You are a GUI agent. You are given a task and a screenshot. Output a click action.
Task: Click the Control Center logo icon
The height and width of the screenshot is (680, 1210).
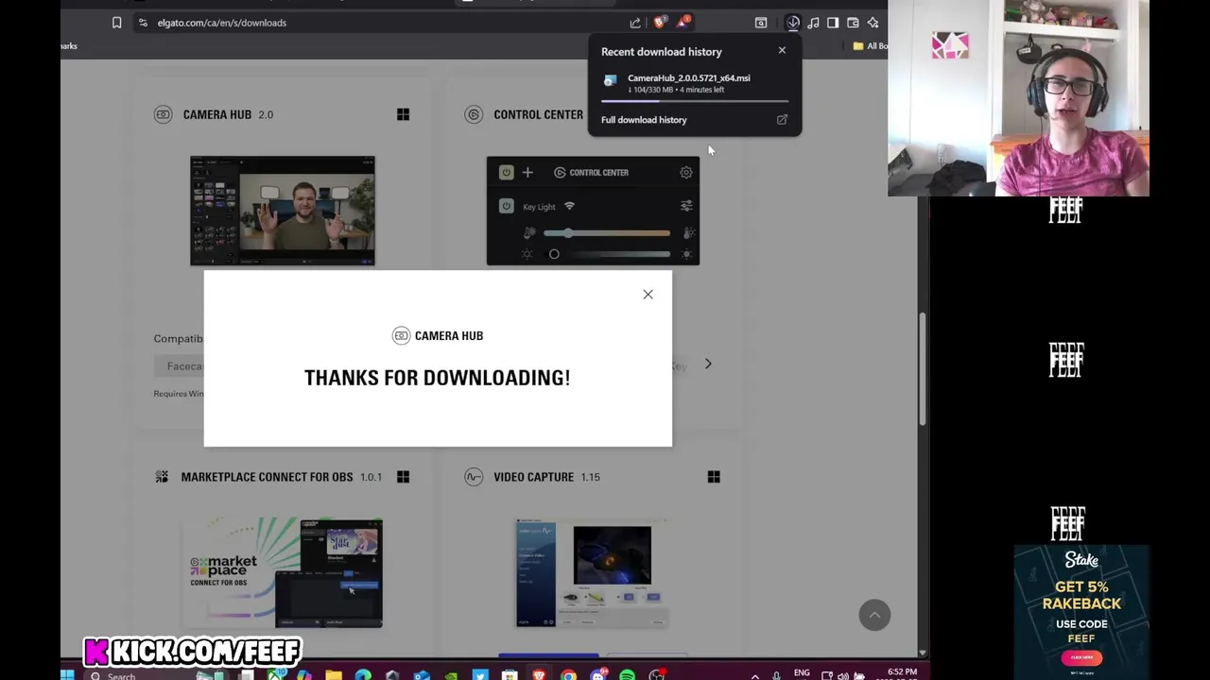474,114
